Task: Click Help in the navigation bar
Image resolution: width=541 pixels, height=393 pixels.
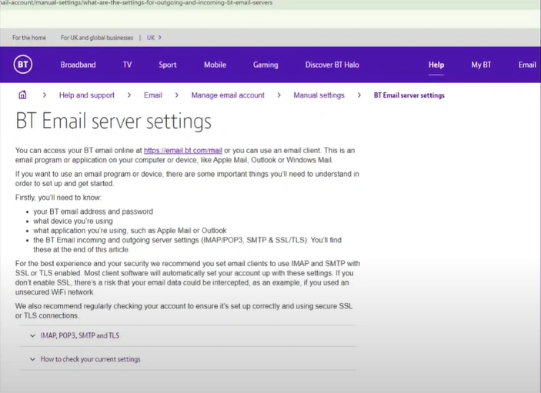Action: point(436,65)
